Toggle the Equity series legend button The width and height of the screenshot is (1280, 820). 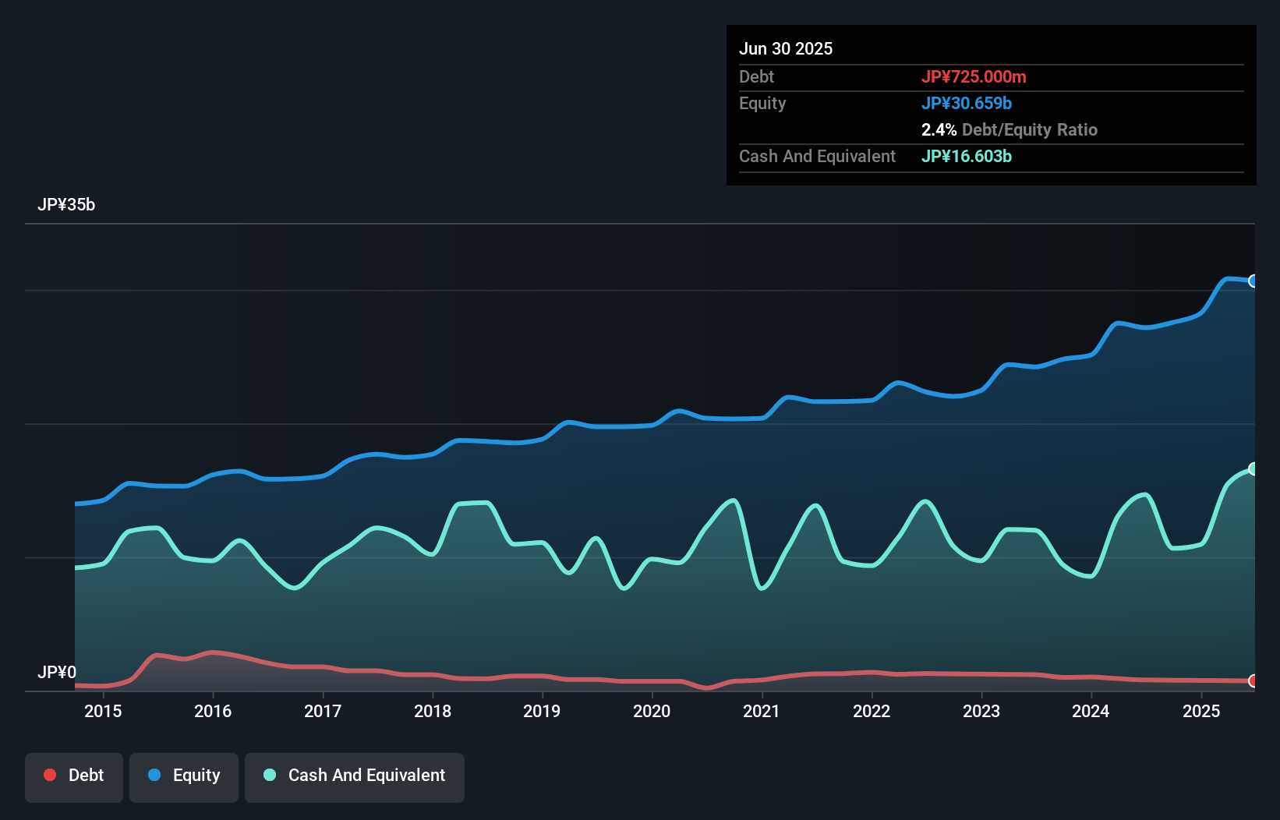[x=184, y=776]
